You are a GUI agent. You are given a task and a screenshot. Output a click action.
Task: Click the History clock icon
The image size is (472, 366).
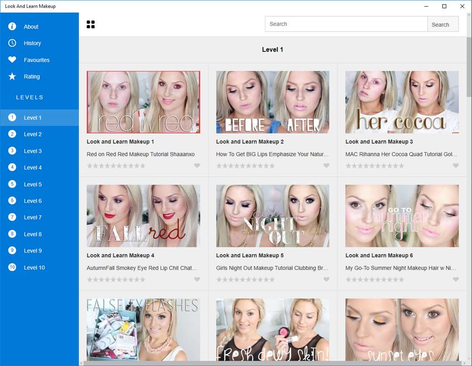click(12, 43)
